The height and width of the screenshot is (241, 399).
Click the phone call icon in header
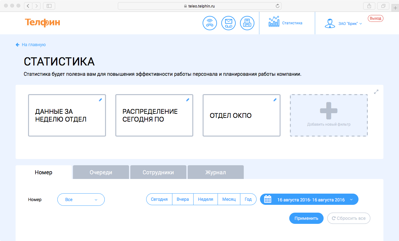(209, 23)
